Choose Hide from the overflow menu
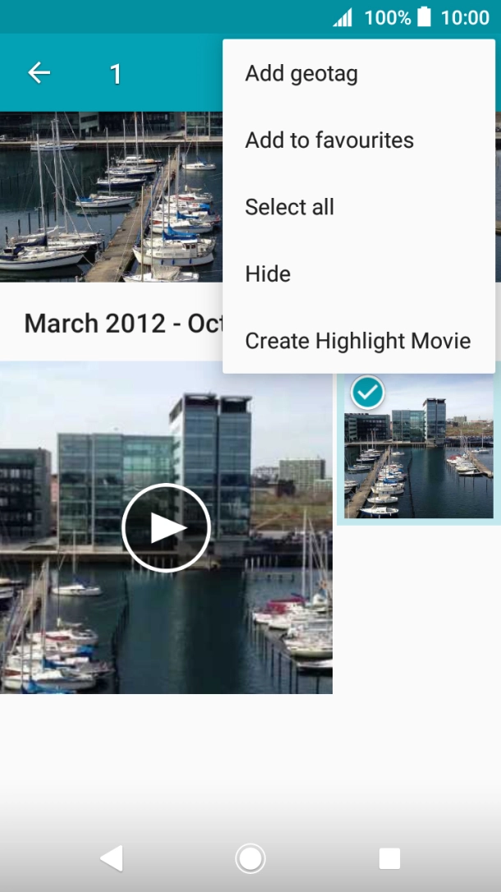This screenshot has height=892, width=501. coord(268,274)
